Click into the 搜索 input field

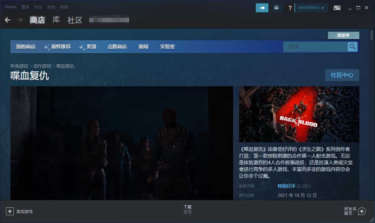[x=316, y=47]
